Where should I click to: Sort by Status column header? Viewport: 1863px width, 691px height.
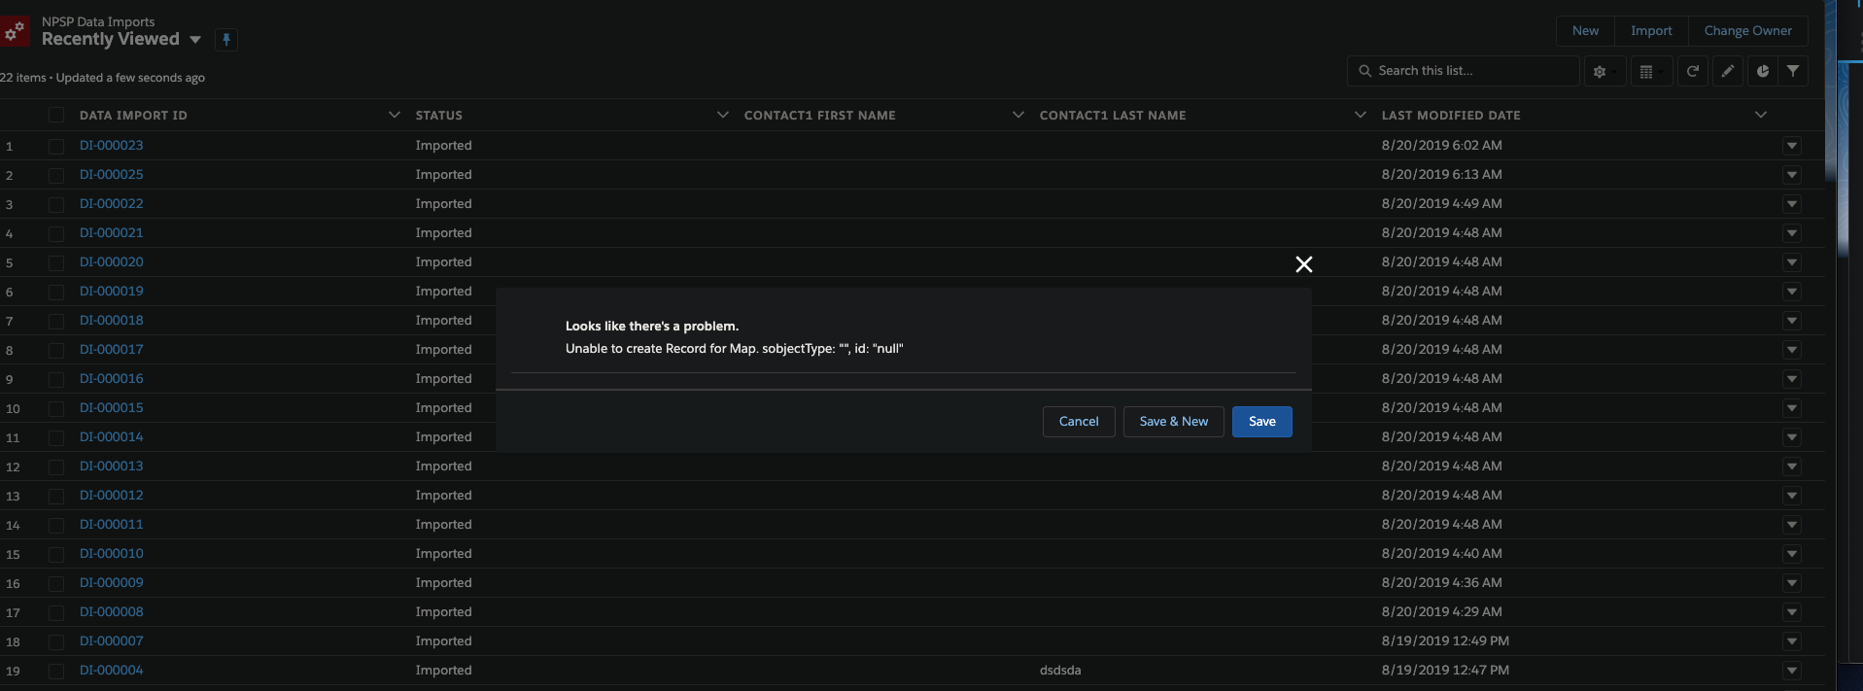(439, 115)
